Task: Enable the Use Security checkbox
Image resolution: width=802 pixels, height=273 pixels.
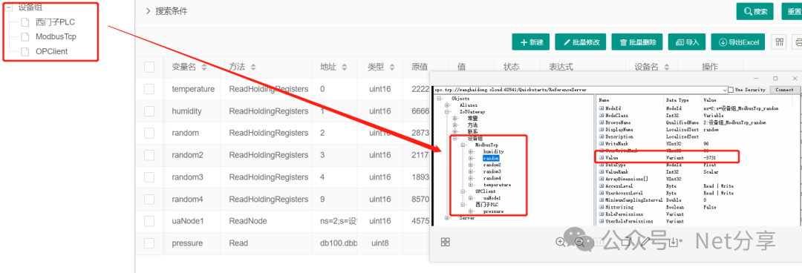Action: [731, 90]
